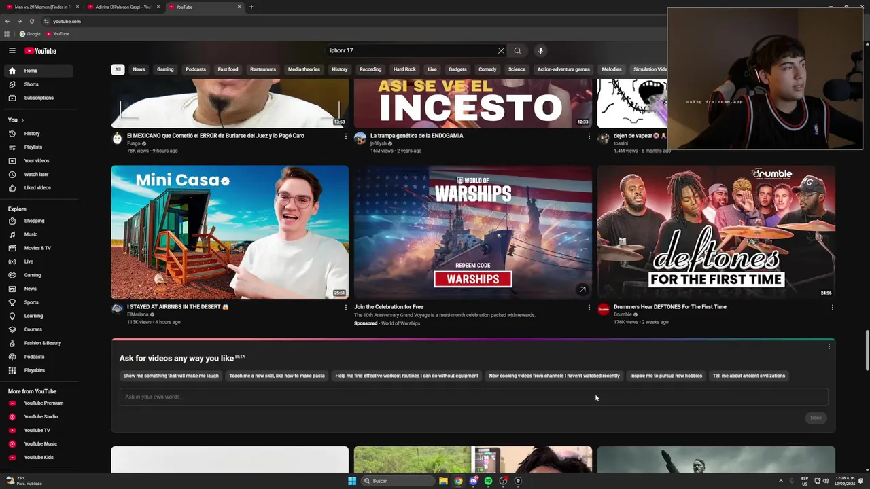The width and height of the screenshot is (870, 489).
Task: Click the Drumble channel name link
Action: click(x=623, y=314)
